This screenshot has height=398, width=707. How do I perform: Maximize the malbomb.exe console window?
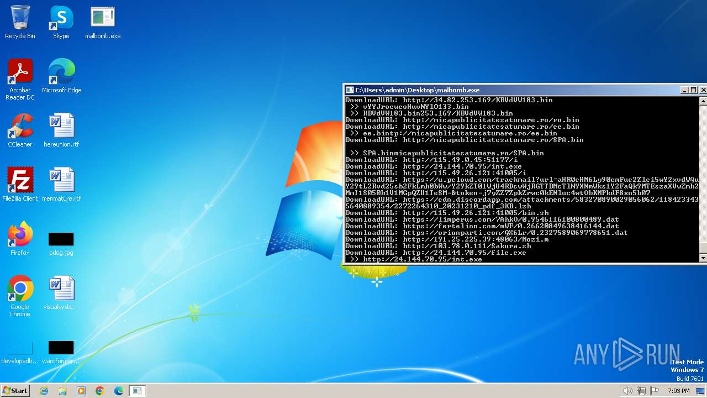[693, 90]
